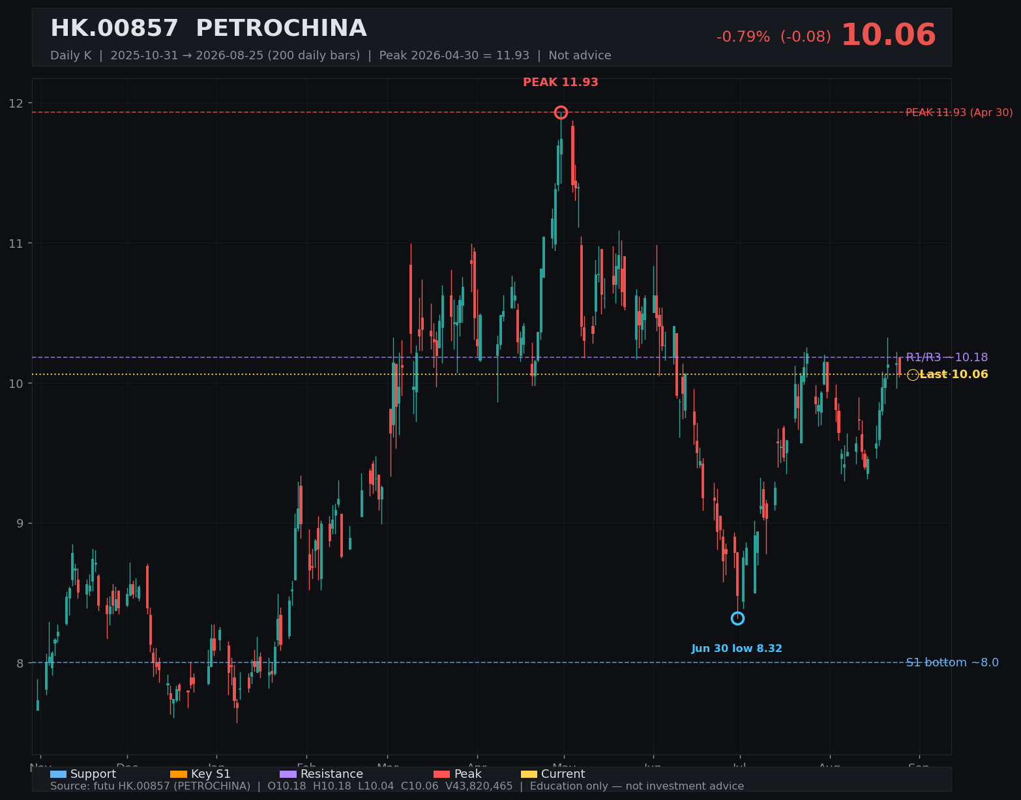
Task: Click the 'Last 10.06' label
Action: click(954, 374)
